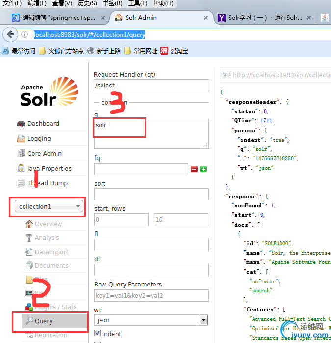
Task: Click the Request-Handler /select field
Action: tap(152, 86)
